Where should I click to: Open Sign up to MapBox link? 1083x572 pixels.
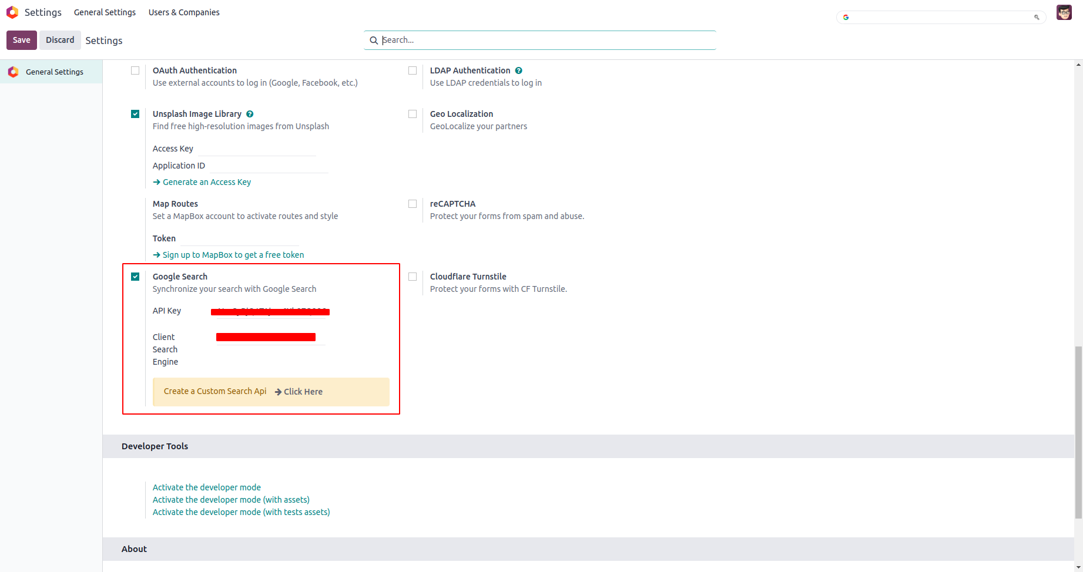coord(229,255)
